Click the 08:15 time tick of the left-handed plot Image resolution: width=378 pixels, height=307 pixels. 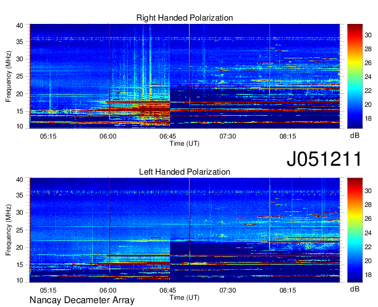coord(287,290)
